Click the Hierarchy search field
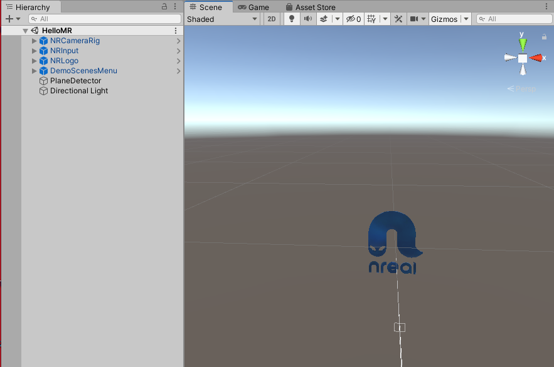The width and height of the screenshot is (554, 367). [105, 19]
